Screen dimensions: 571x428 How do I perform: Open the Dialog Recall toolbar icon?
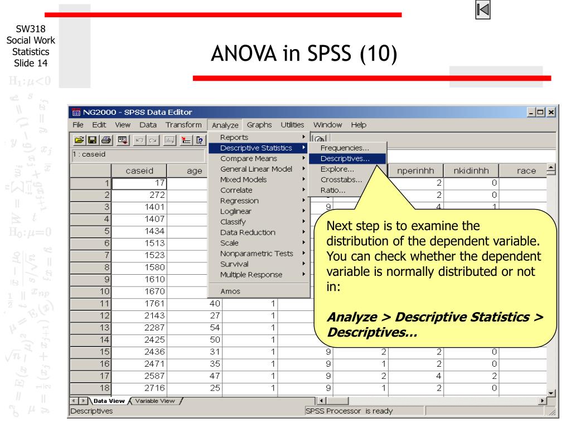[122, 140]
